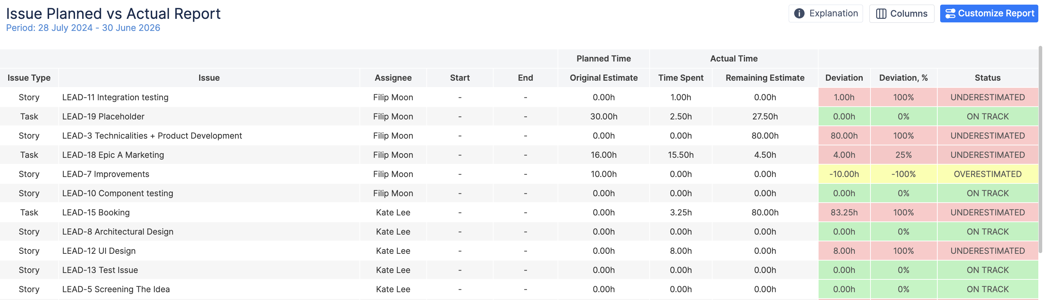Open the Explanation panel
The height and width of the screenshot is (300, 1044).
pos(826,14)
